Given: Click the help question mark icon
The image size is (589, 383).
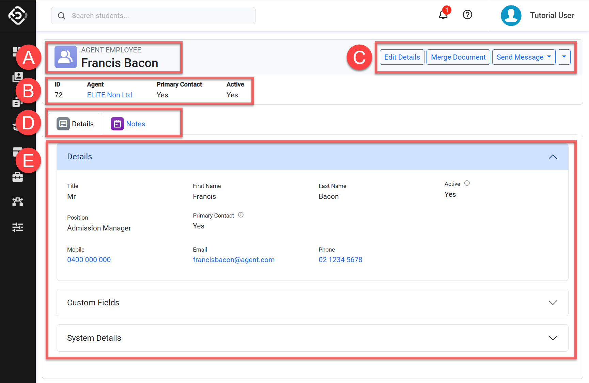Looking at the screenshot, I should click(467, 15).
